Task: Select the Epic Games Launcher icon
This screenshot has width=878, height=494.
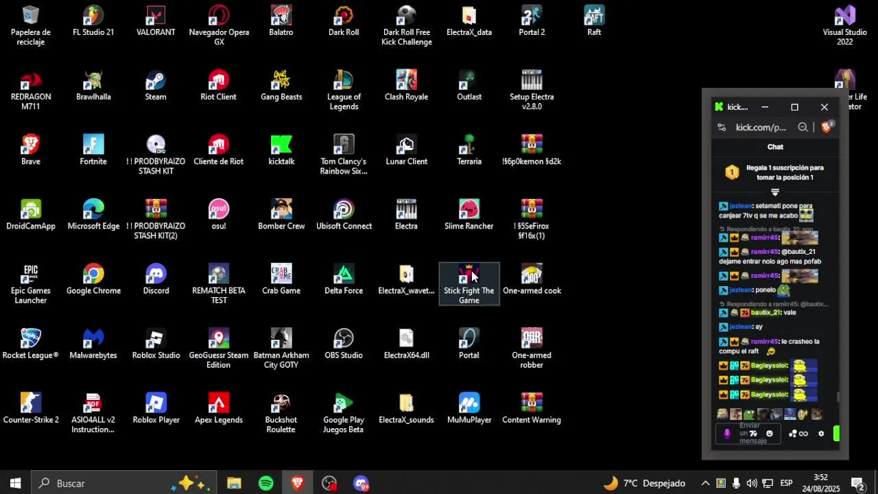Action: [31, 284]
